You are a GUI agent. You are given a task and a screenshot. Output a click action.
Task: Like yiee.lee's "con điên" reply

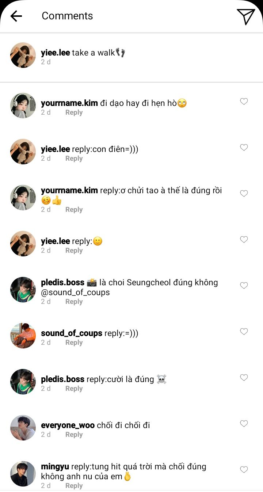[244, 148]
